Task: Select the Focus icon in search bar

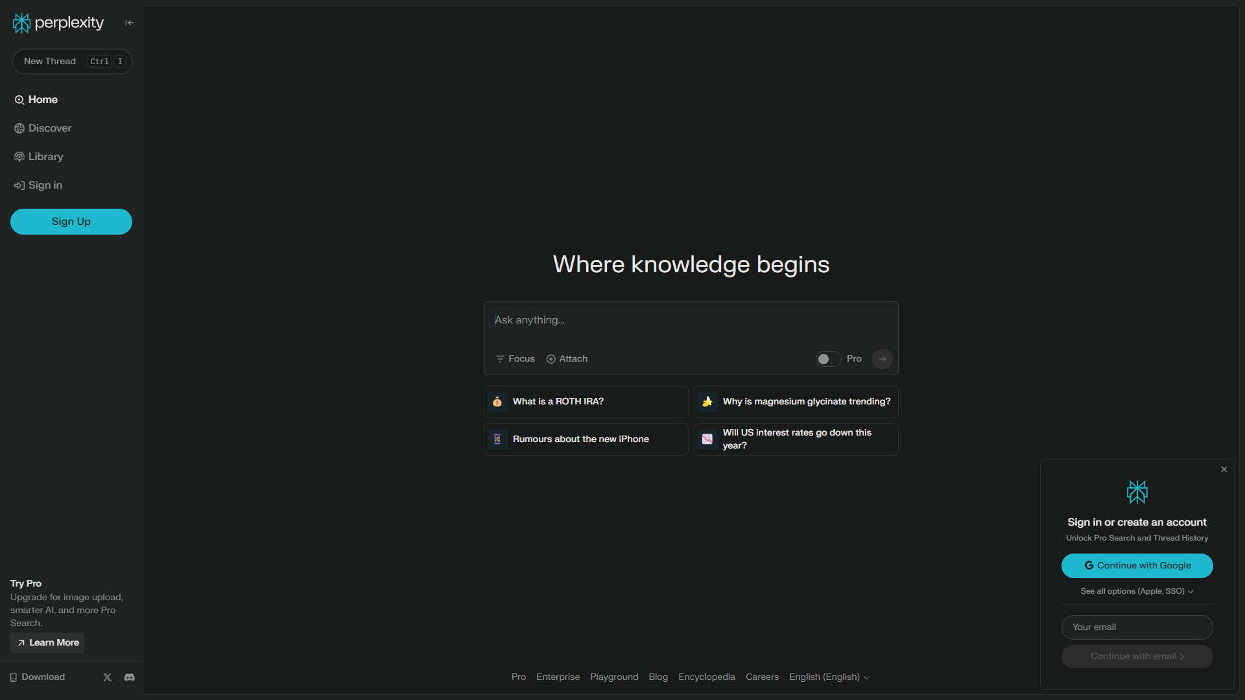Action: [500, 358]
